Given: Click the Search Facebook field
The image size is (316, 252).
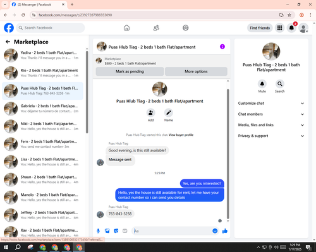Looking at the screenshot, I should 51,28.
